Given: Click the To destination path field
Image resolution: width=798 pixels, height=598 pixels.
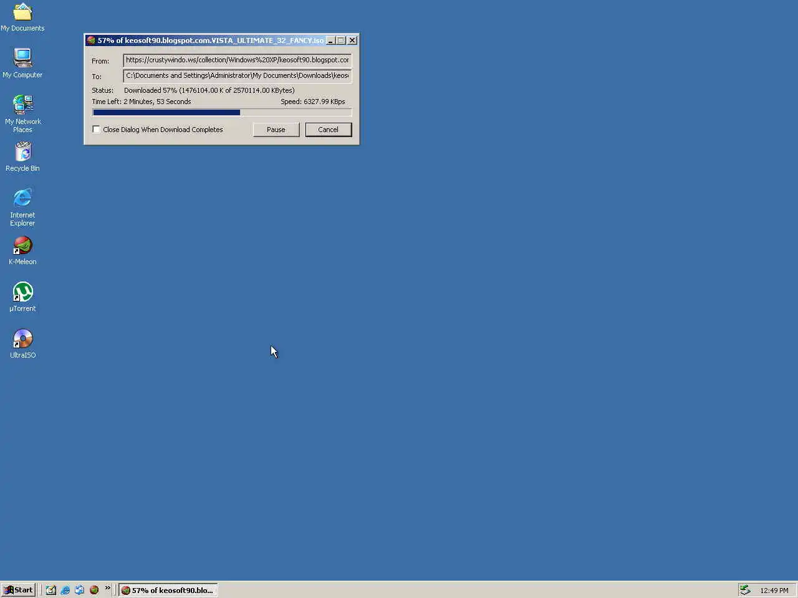Looking at the screenshot, I should click(238, 76).
